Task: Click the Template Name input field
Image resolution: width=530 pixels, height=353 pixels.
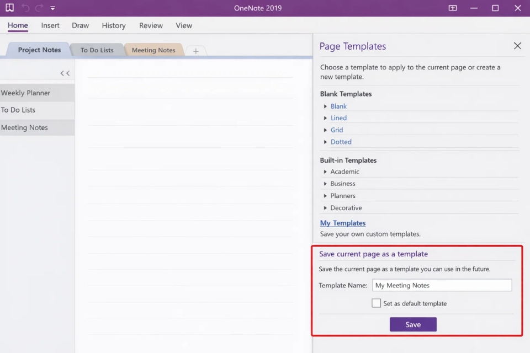Action: [442, 285]
